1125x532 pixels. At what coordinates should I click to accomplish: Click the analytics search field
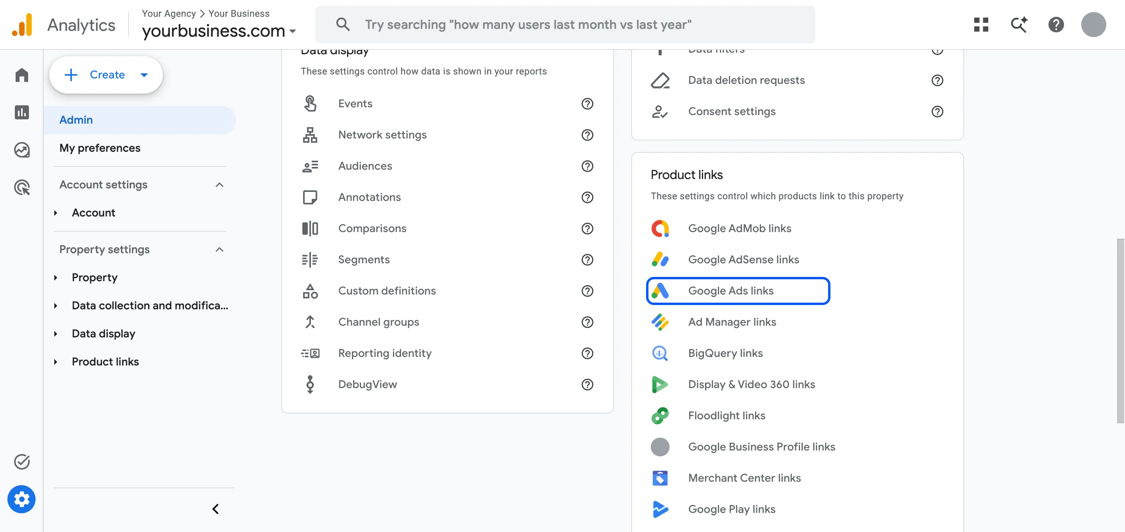(x=565, y=25)
